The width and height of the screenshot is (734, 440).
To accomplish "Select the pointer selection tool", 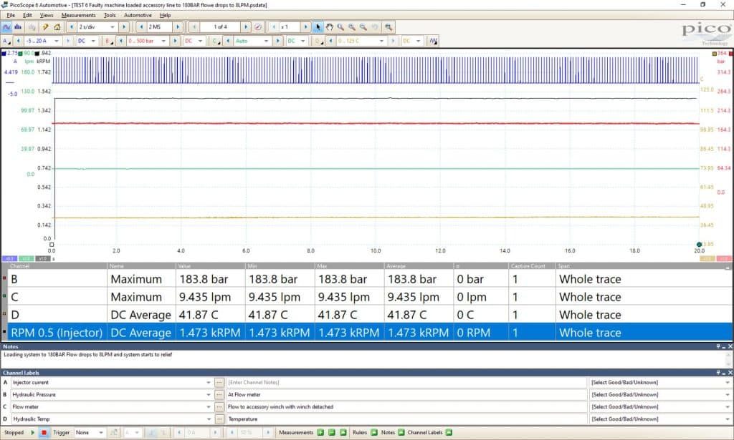I will pyautogui.click(x=318, y=27).
